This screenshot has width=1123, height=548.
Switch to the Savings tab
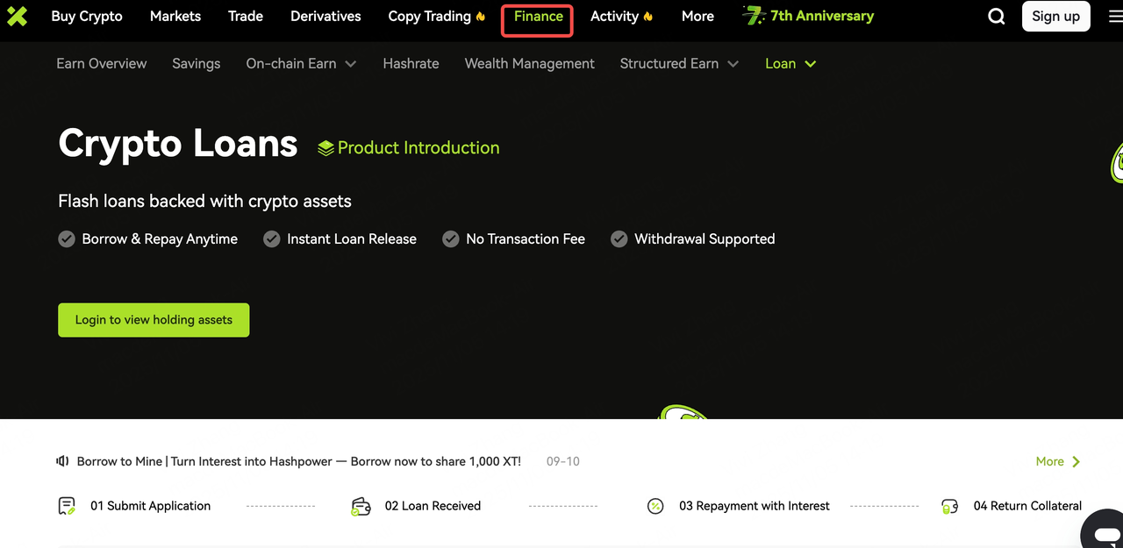[x=197, y=64]
